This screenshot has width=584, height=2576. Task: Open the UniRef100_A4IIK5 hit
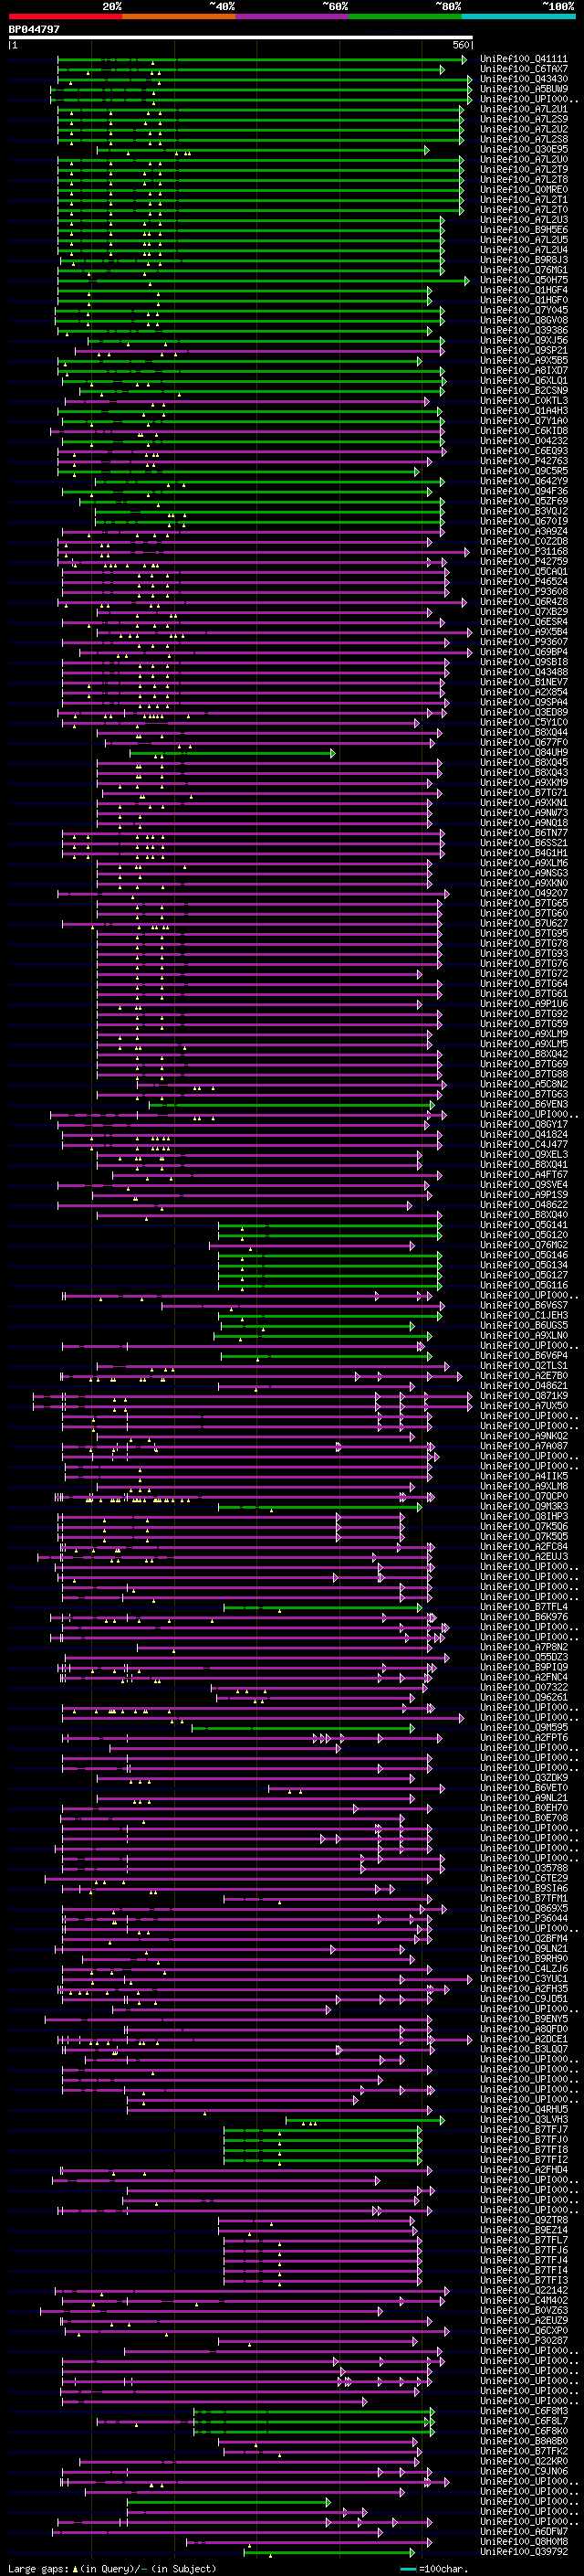pyautogui.click(x=524, y=1476)
